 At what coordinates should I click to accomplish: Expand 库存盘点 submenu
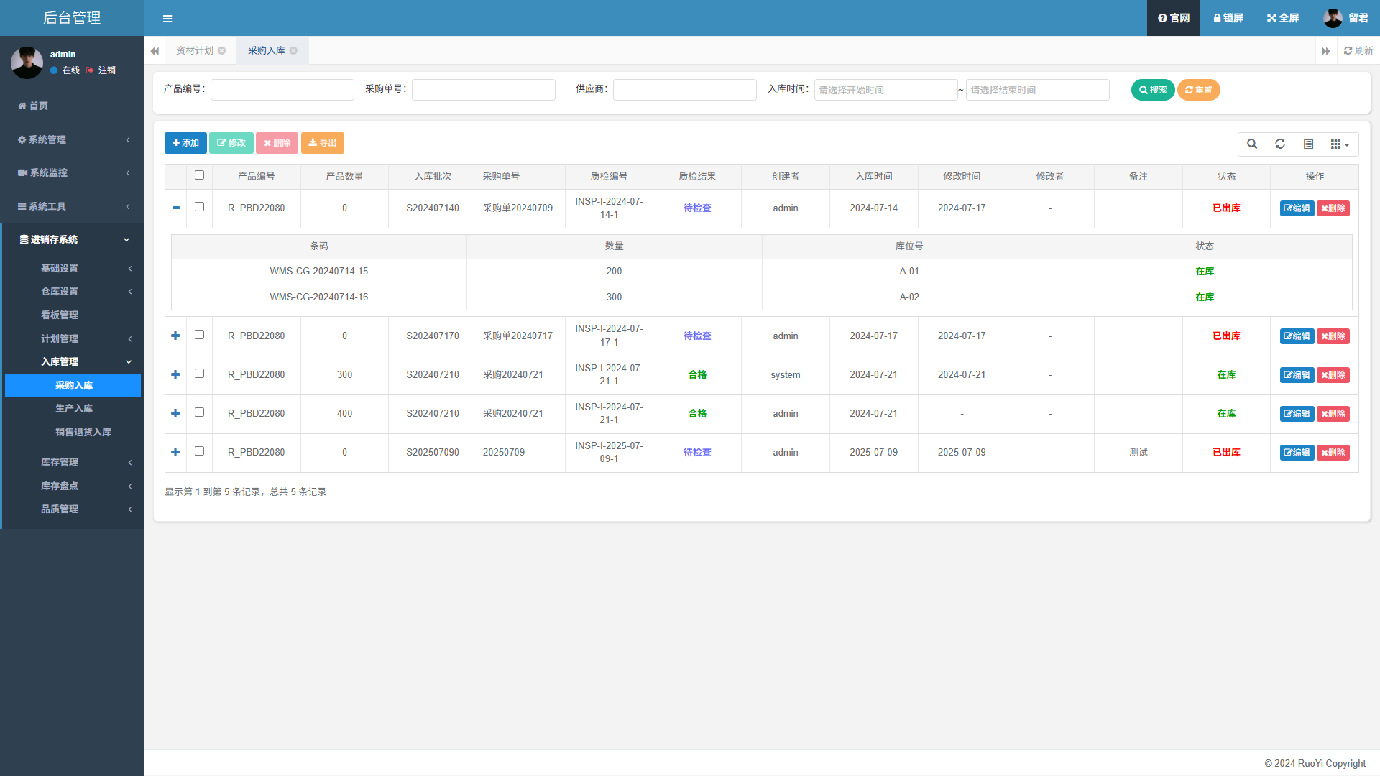[72, 486]
